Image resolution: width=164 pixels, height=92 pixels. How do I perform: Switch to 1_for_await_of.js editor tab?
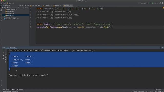(x=35, y=6)
